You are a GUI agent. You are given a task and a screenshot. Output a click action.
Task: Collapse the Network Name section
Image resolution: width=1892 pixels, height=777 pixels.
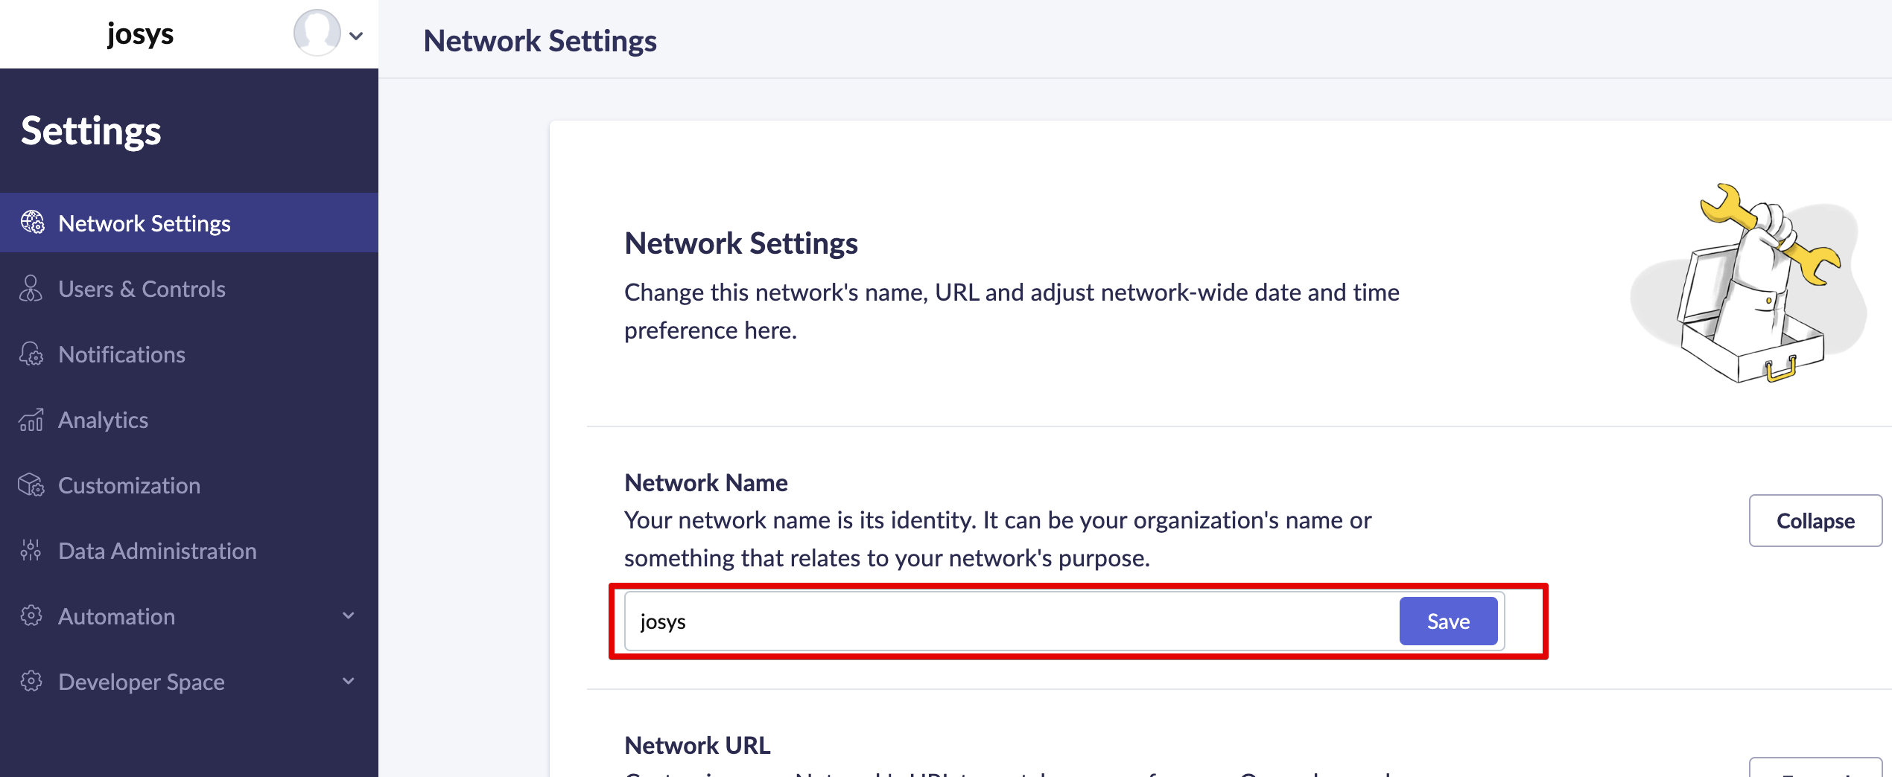1815,521
